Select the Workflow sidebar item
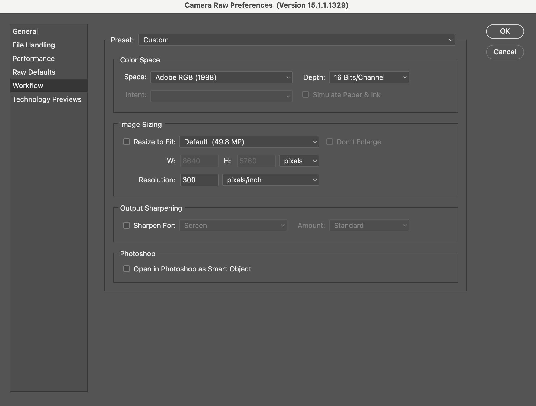The height and width of the screenshot is (406, 536). (x=28, y=86)
